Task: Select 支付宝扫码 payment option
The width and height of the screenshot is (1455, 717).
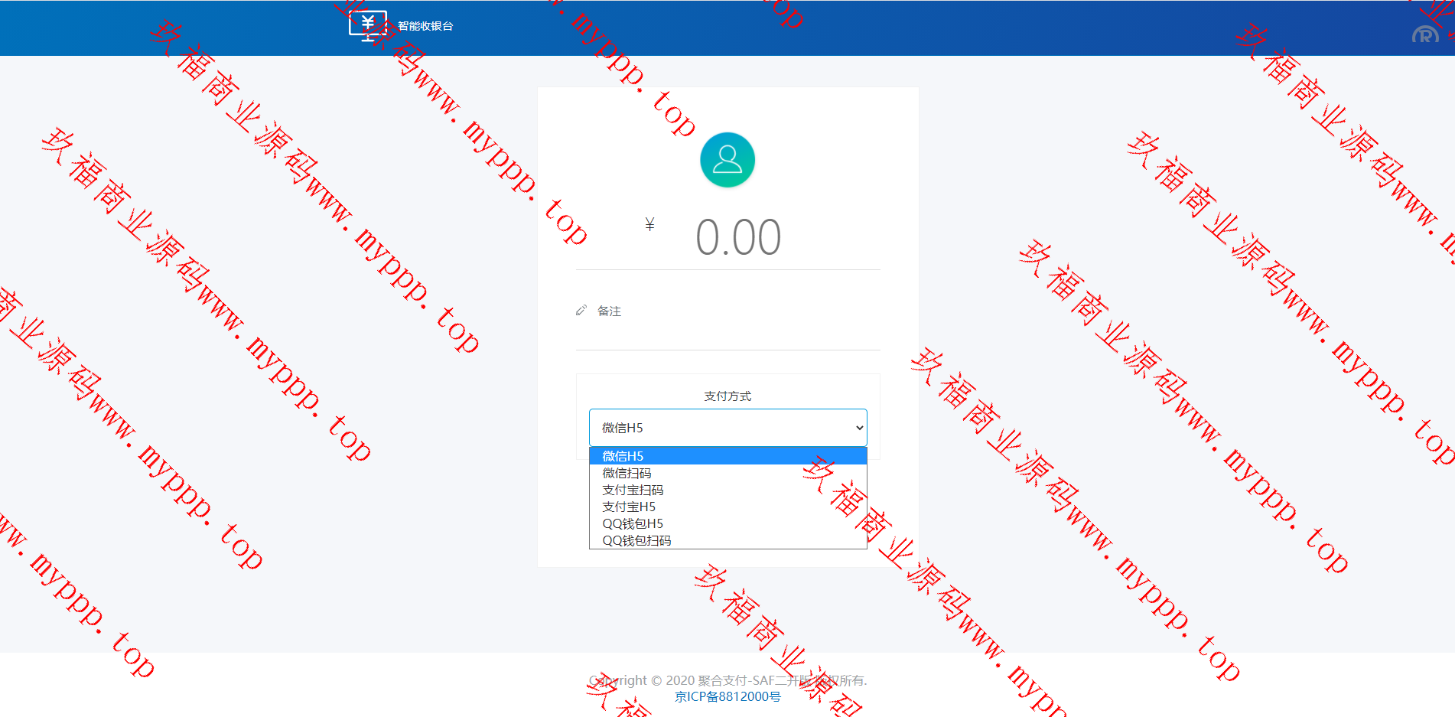Action: click(x=633, y=490)
